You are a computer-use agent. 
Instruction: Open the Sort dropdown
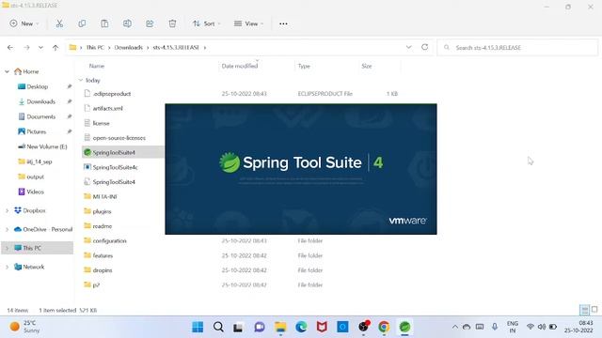click(207, 23)
